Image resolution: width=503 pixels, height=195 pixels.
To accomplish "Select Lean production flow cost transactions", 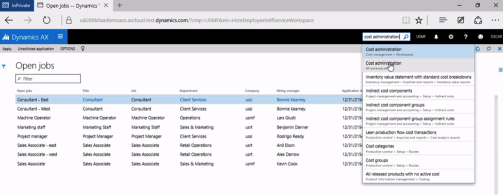I will tap(418, 135).
